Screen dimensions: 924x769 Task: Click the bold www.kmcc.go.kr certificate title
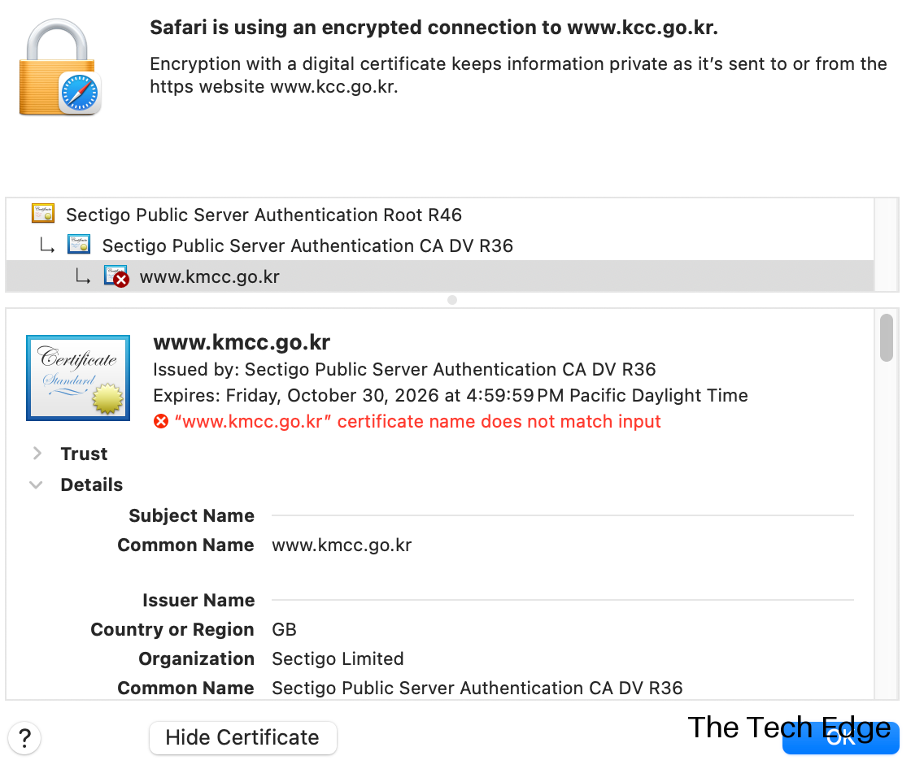(x=242, y=342)
